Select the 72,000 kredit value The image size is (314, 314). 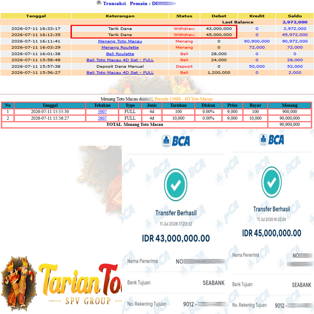[257, 47]
